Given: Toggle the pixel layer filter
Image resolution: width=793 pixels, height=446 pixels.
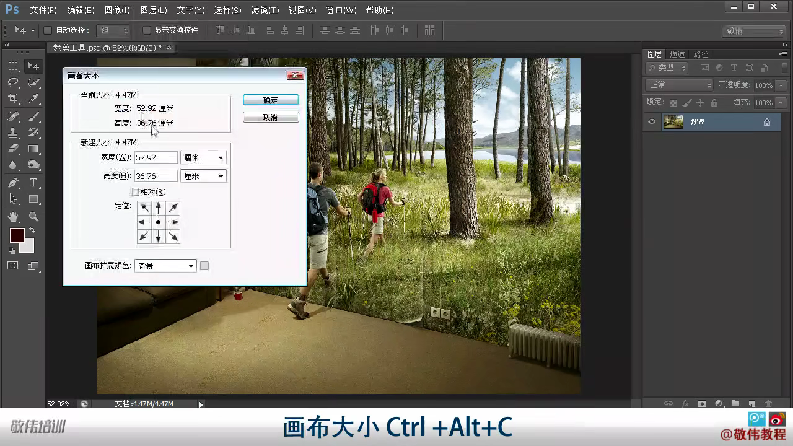Looking at the screenshot, I should [704, 68].
